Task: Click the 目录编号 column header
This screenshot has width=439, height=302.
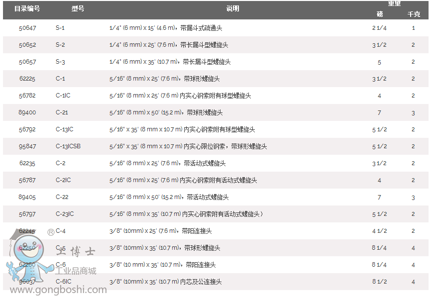Action: (27, 9)
